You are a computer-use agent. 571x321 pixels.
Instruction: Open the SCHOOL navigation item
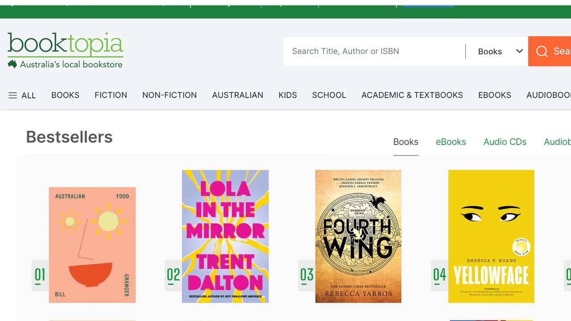pos(329,95)
